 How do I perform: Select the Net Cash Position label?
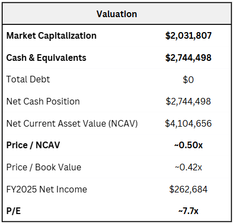tap(43, 101)
